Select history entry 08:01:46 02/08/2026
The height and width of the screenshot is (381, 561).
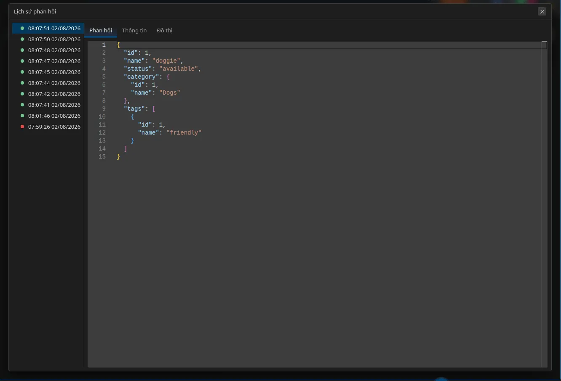coord(48,116)
